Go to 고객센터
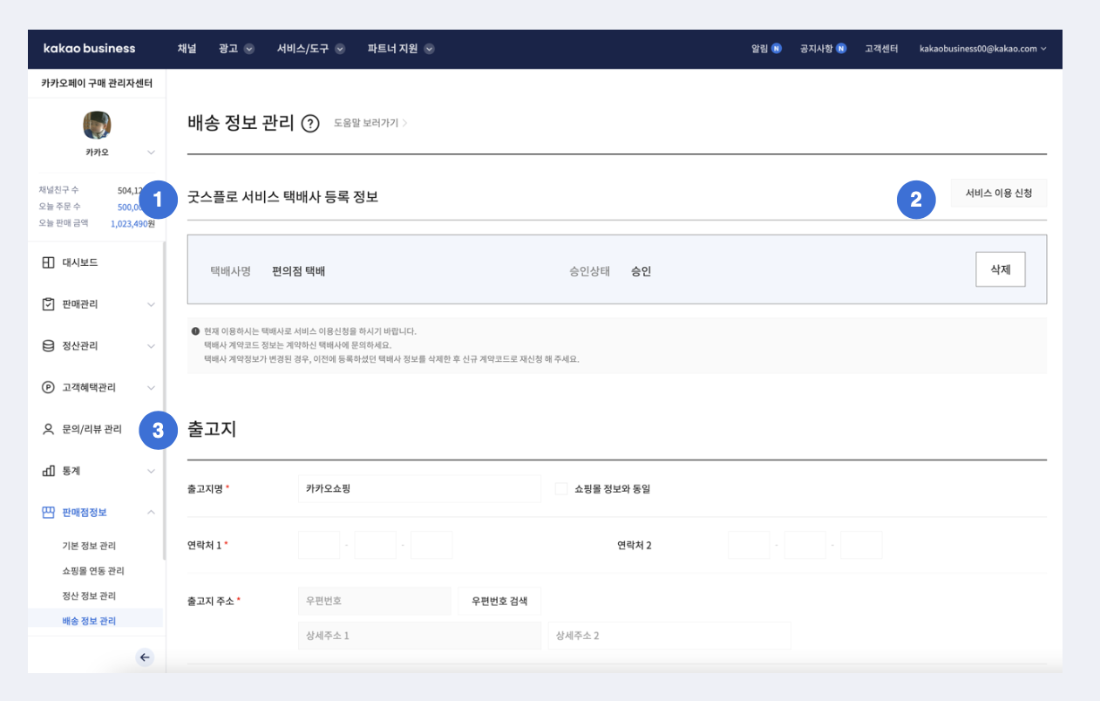This screenshot has width=1100, height=701. point(881,49)
